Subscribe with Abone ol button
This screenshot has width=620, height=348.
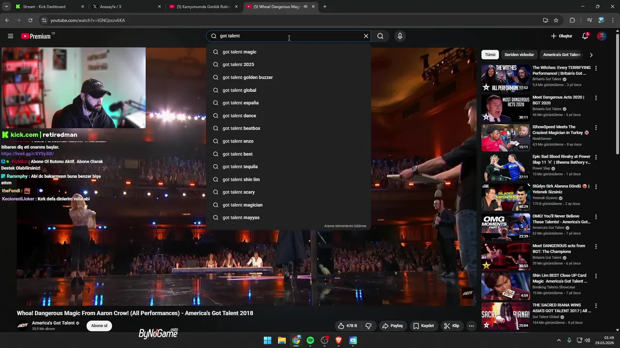click(x=99, y=326)
